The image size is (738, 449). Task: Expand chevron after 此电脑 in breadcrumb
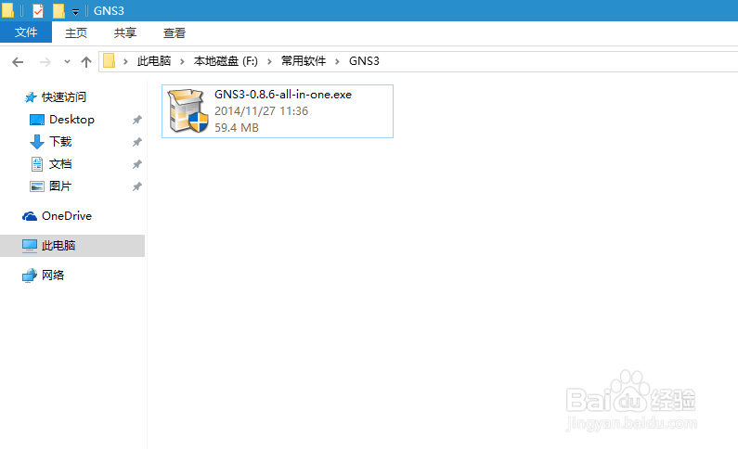pos(182,61)
